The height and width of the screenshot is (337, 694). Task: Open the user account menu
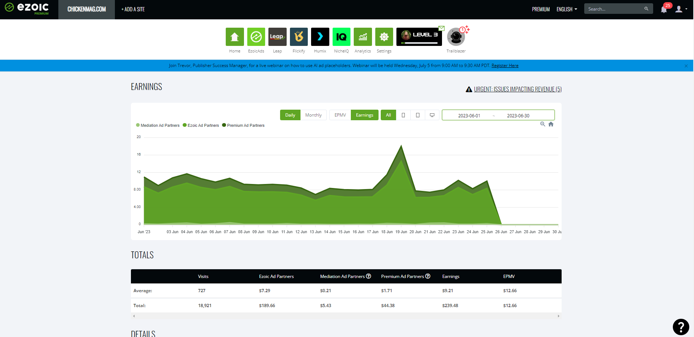tap(681, 9)
